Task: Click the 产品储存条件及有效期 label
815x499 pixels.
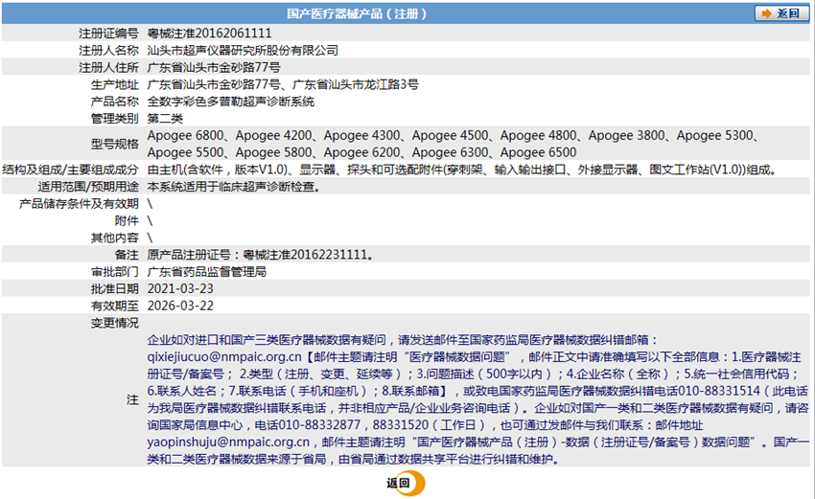Action: coord(79,204)
